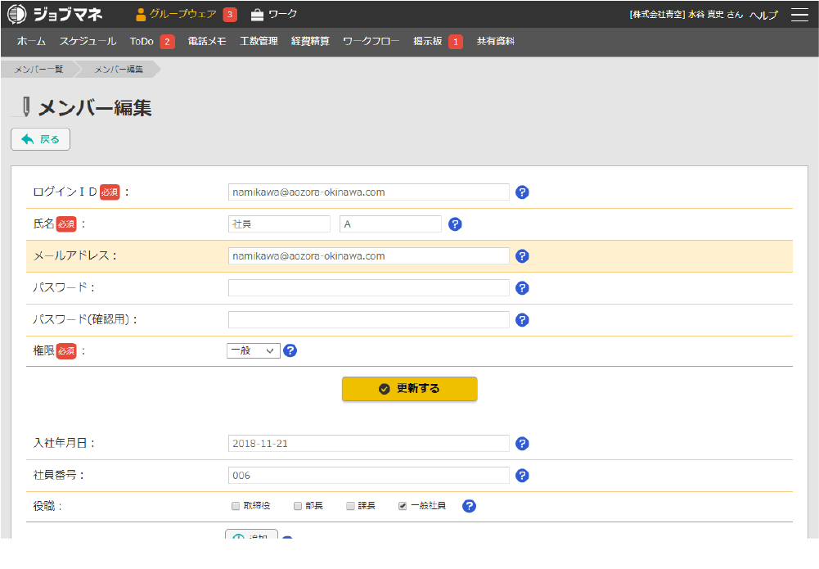The image size is (819, 569).
Task: Click the 更新する button
Action: [x=409, y=389]
